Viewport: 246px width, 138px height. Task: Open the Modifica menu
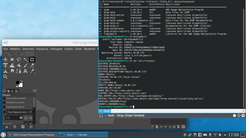[15, 49]
